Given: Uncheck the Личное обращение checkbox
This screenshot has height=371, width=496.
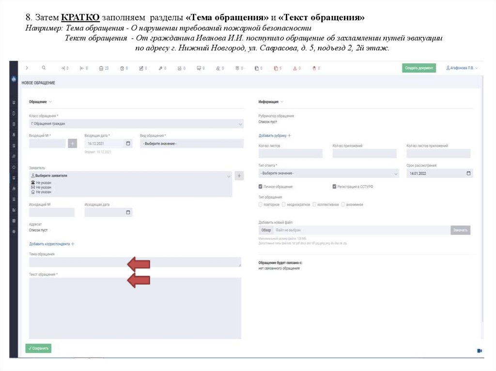Looking at the screenshot, I should (x=260, y=185).
